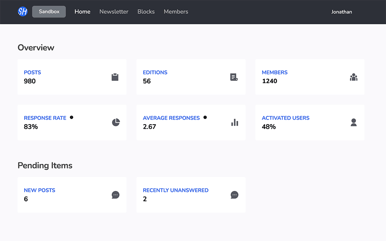
Task: Navigate to the Members nav item
Action: click(176, 12)
